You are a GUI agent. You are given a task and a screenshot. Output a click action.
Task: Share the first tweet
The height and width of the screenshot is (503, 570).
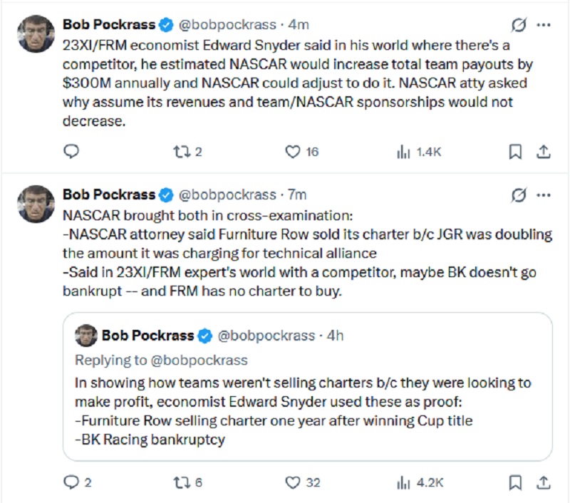click(543, 151)
